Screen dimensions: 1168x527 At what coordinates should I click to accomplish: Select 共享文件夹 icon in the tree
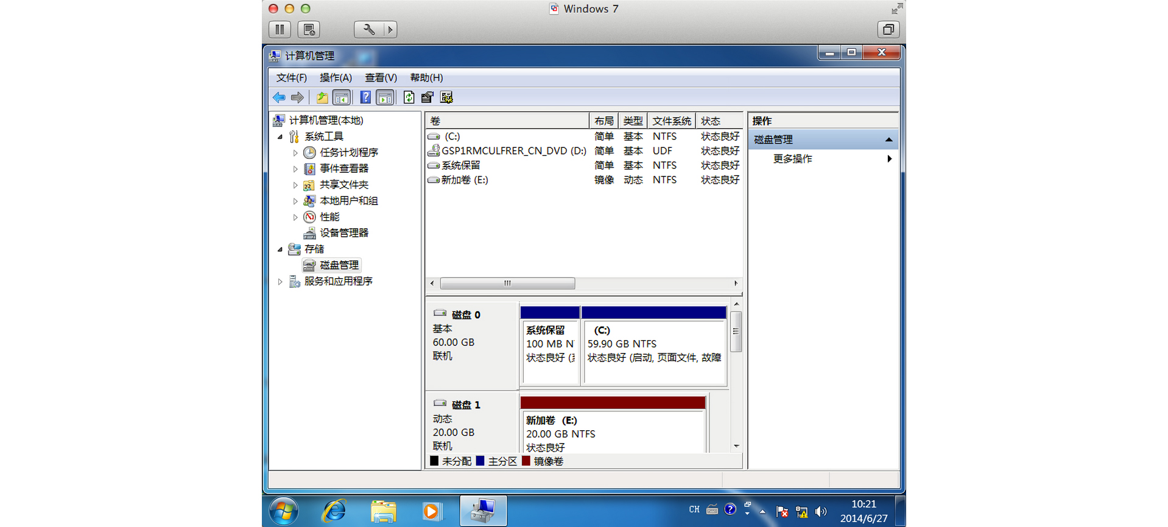click(x=309, y=185)
